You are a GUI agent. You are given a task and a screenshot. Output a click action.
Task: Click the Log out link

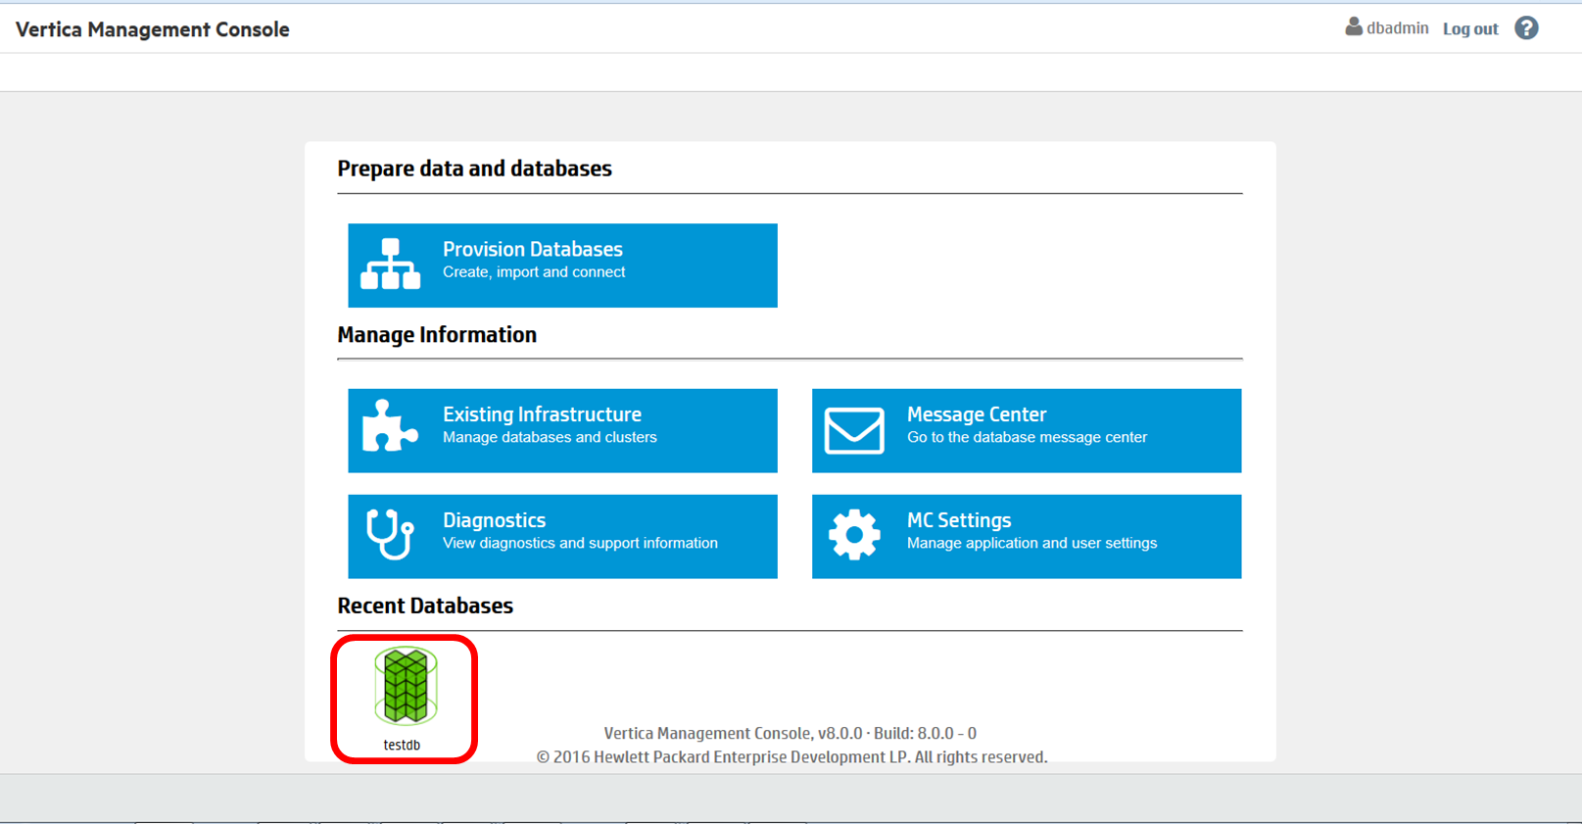point(1470,29)
